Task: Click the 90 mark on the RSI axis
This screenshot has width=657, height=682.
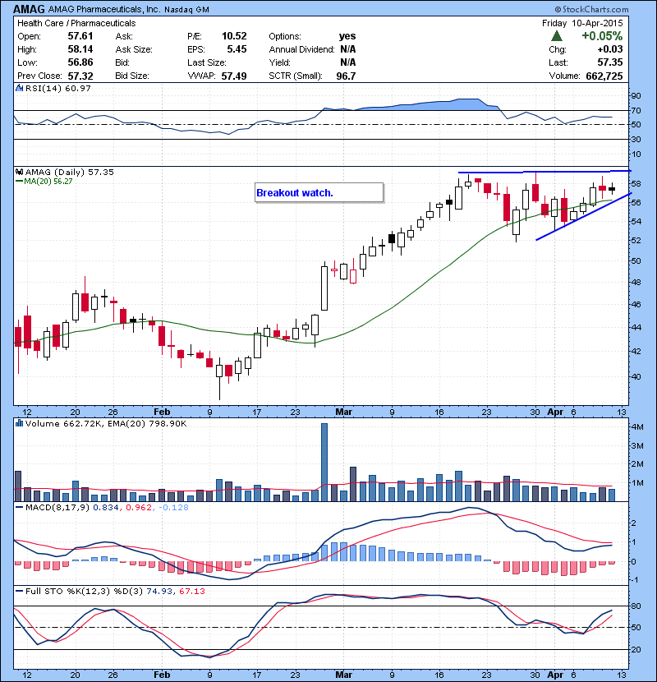Action: 636,96
